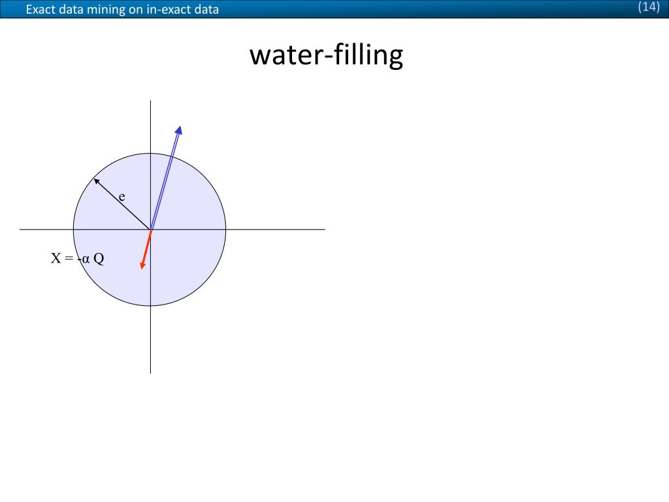The width and height of the screenshot is (669, 502).
Task: Select the letter "e" label
Action: point(122,197)
